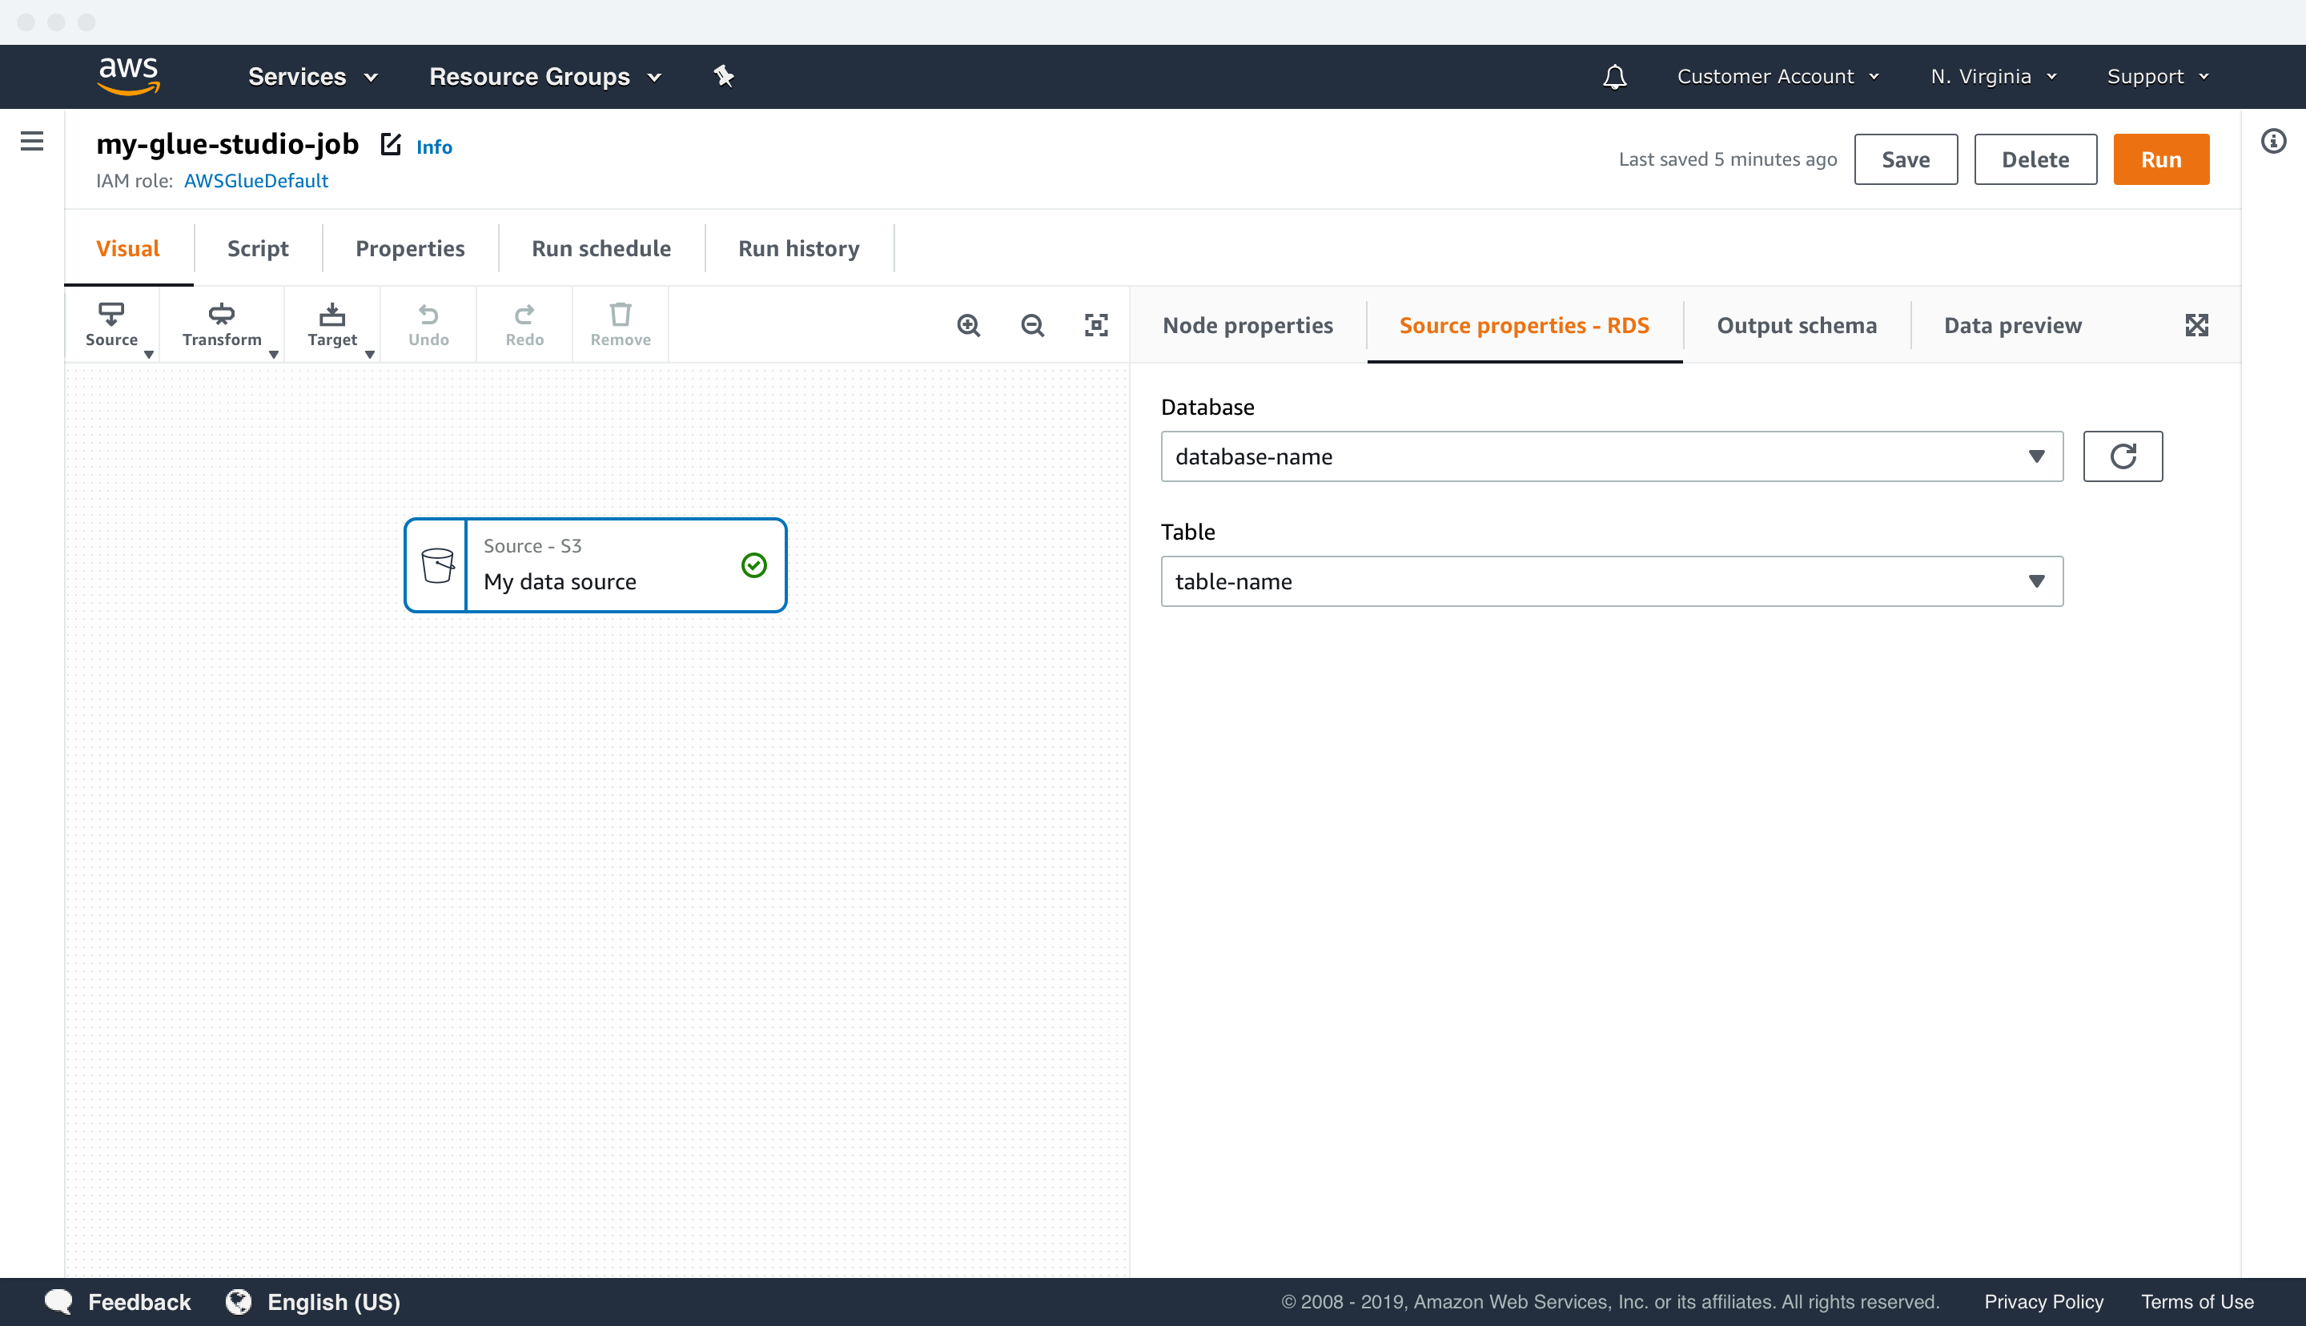Zoom out on the canvas

1032,325
